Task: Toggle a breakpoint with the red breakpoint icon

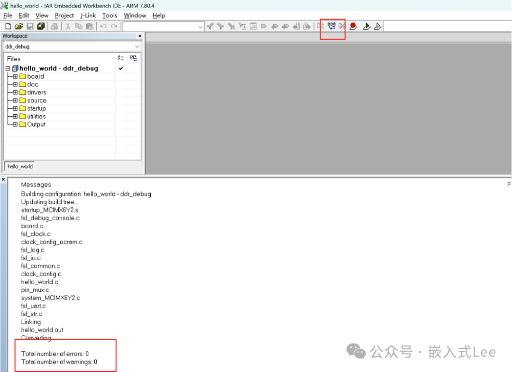Action: [x=353, y=26]
